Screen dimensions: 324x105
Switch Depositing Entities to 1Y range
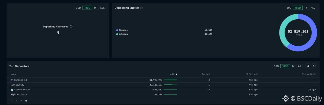point(306,8)
